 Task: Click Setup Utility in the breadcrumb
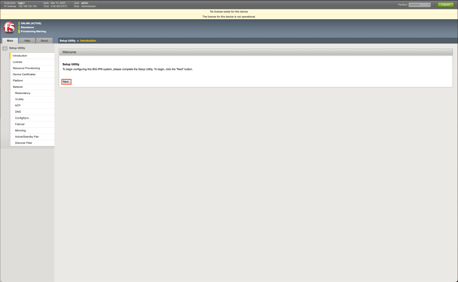point(67,41)
